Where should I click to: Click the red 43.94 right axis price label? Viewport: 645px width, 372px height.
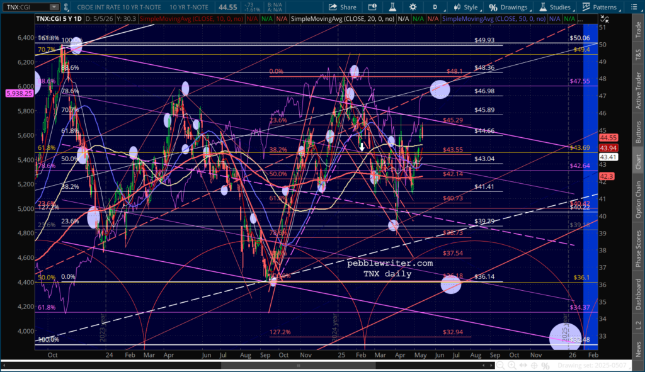(x=608, y=148)
